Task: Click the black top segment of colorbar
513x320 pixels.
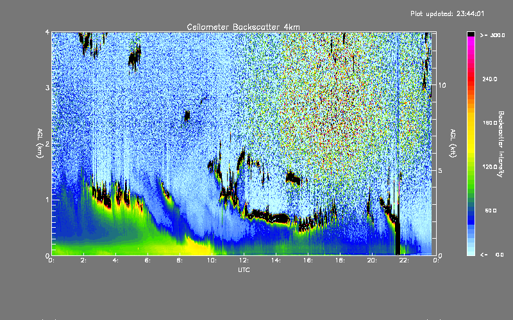Action: [x=471, y=34]
